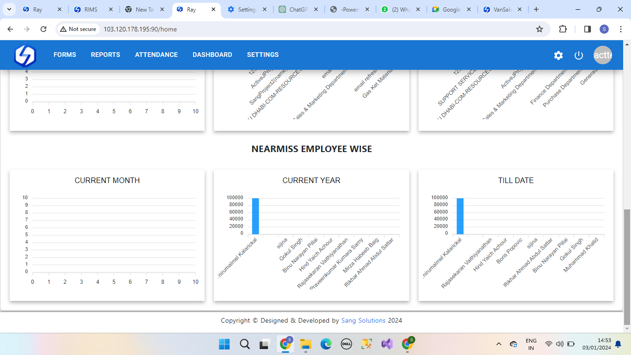631x355 pixels.
Task: Click the blue bar in Current Year chart
Action: click(255, 216)
